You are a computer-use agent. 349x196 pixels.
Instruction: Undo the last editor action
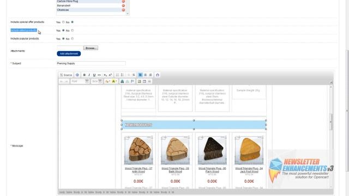click(x=62, y=82)
